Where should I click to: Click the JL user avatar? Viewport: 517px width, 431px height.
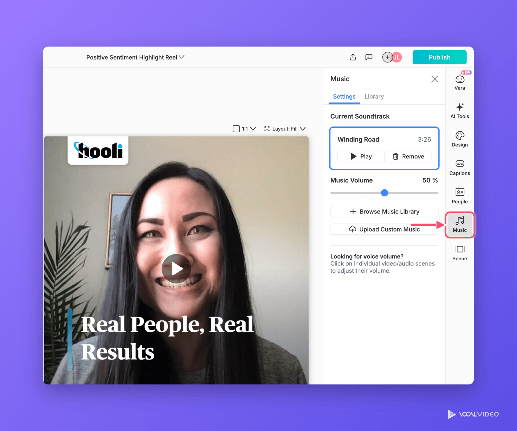click(397, 57)
